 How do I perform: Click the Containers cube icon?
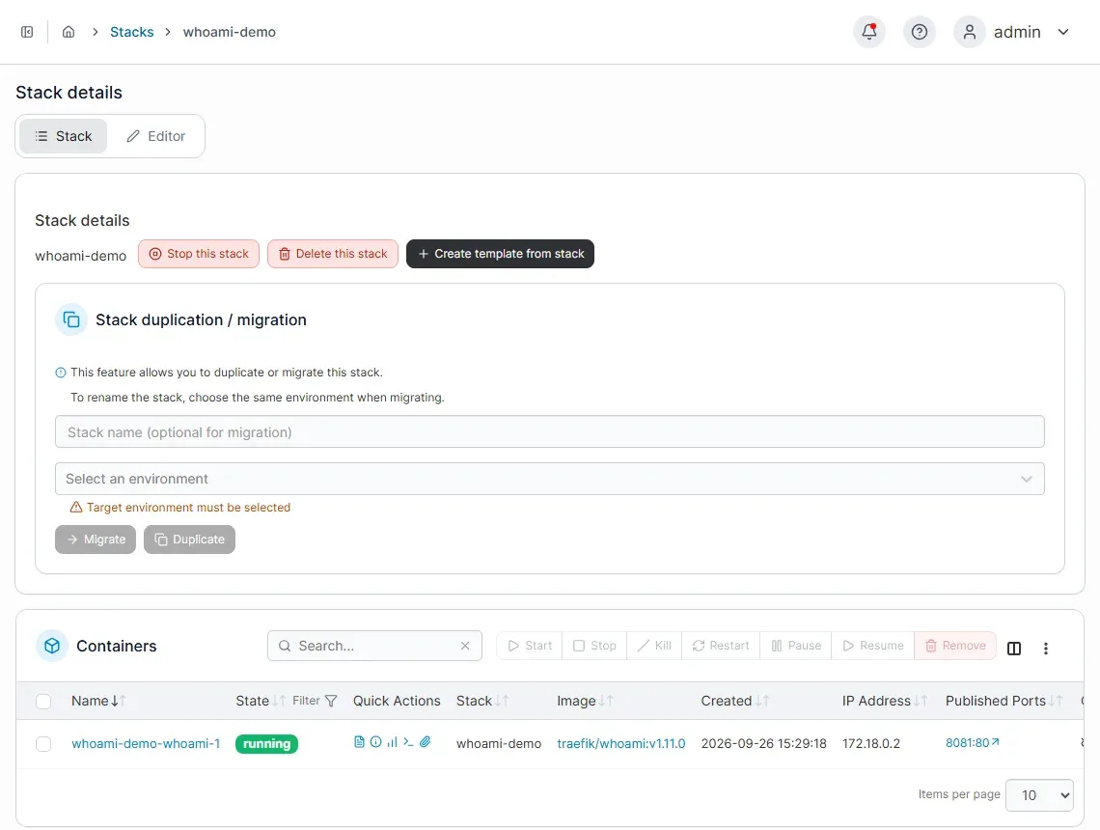tap(52, 646)
